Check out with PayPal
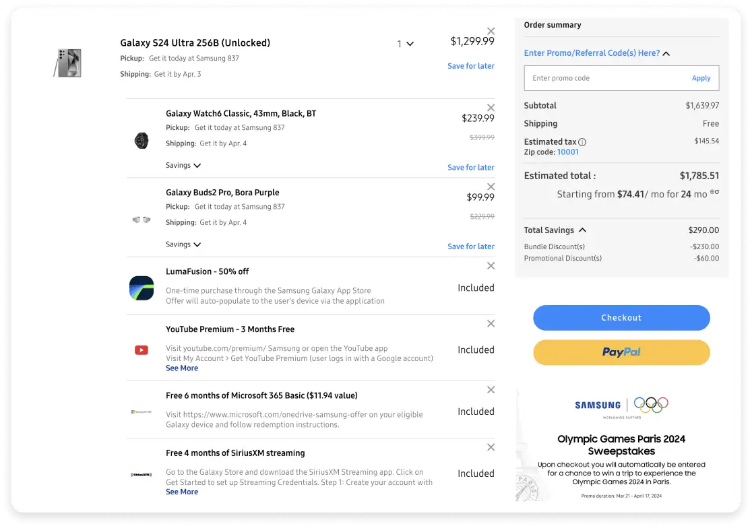 (621, 352)
